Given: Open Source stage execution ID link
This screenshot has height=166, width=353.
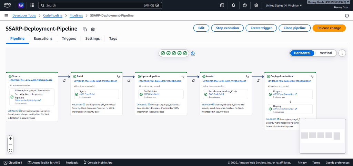Looking at the screenshot, I should click(x=31, y=80).
